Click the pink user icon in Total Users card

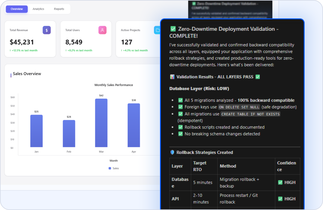pyautogui.click(x=102, y=30)
